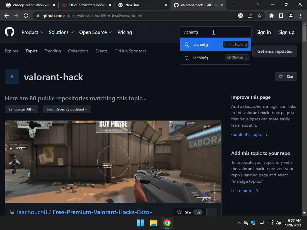Open the Chrome profile icon
This screenshot has height=230, width=307.
(x=291, y=16)
